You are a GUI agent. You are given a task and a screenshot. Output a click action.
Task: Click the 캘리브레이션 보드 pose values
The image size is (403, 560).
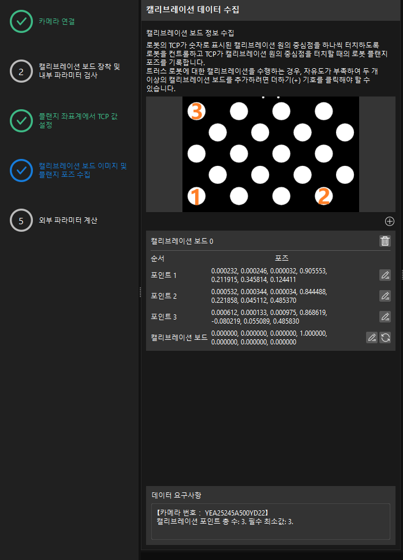coord(269,338)
